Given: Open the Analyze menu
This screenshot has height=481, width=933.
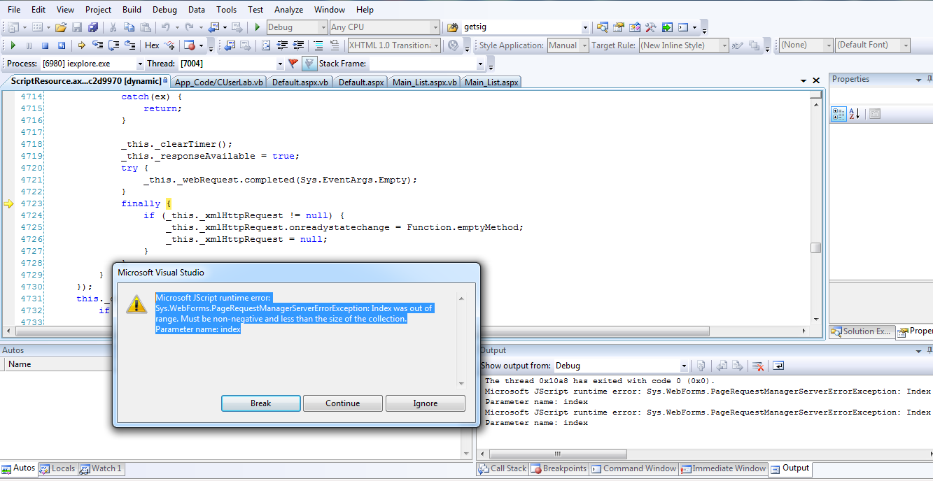Looking at the screenshot, I should [x=288, y=10].
